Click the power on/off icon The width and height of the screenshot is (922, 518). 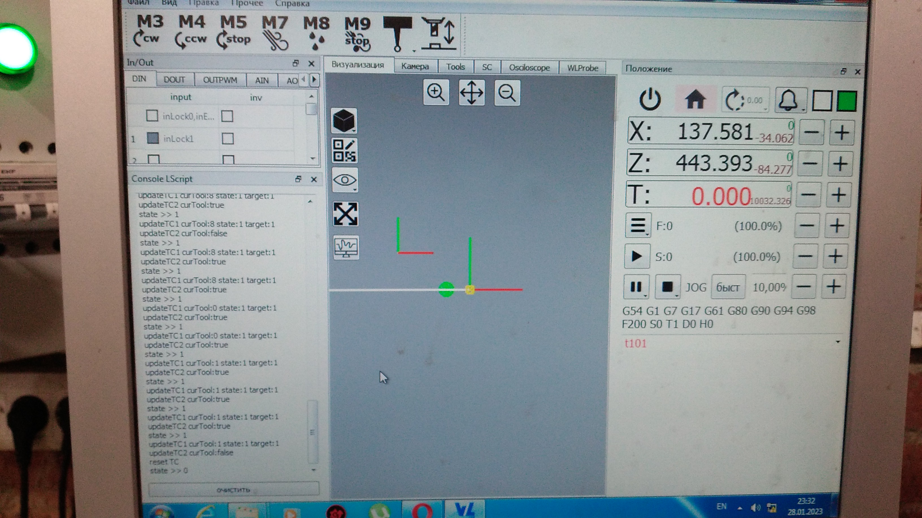pyautogui.click(x=650, y=100)
